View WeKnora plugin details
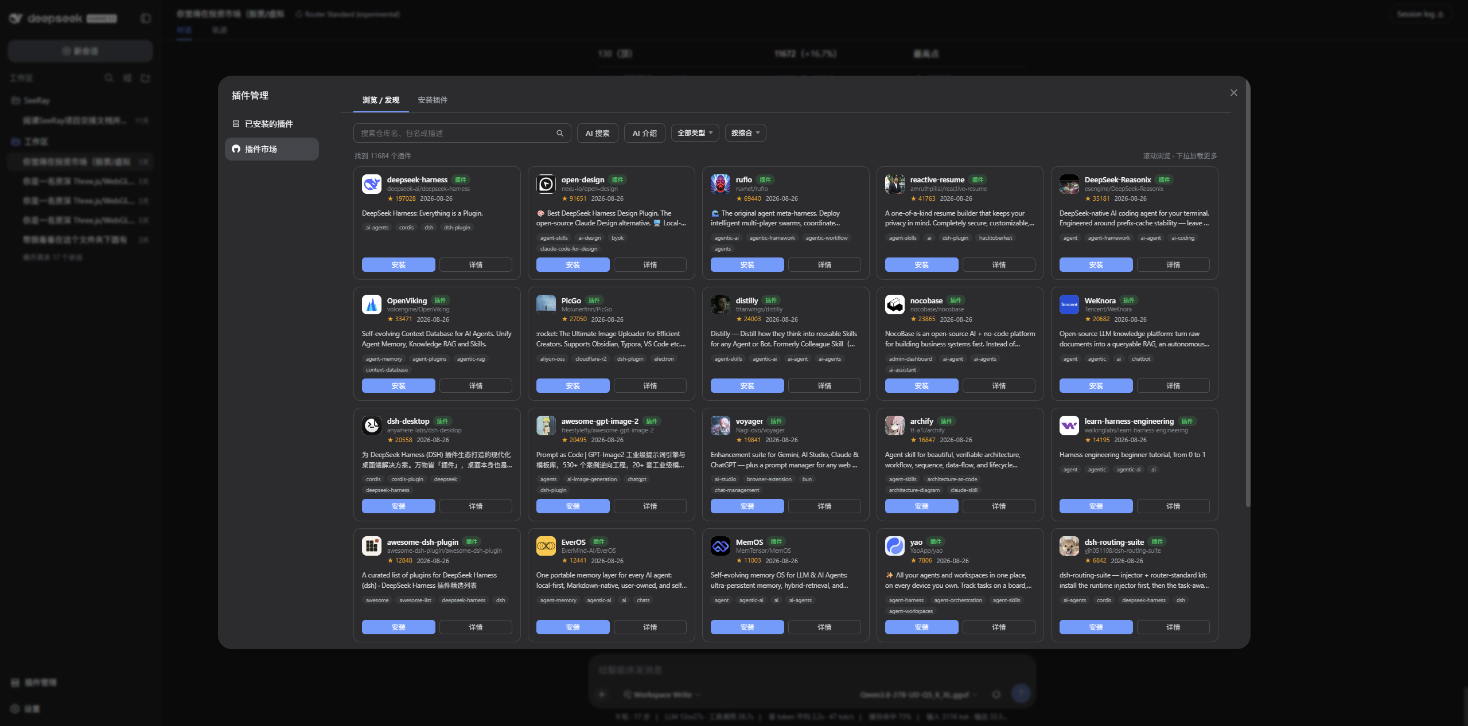The width and height of the screenshot is (1468, 726). (1173, 386)
